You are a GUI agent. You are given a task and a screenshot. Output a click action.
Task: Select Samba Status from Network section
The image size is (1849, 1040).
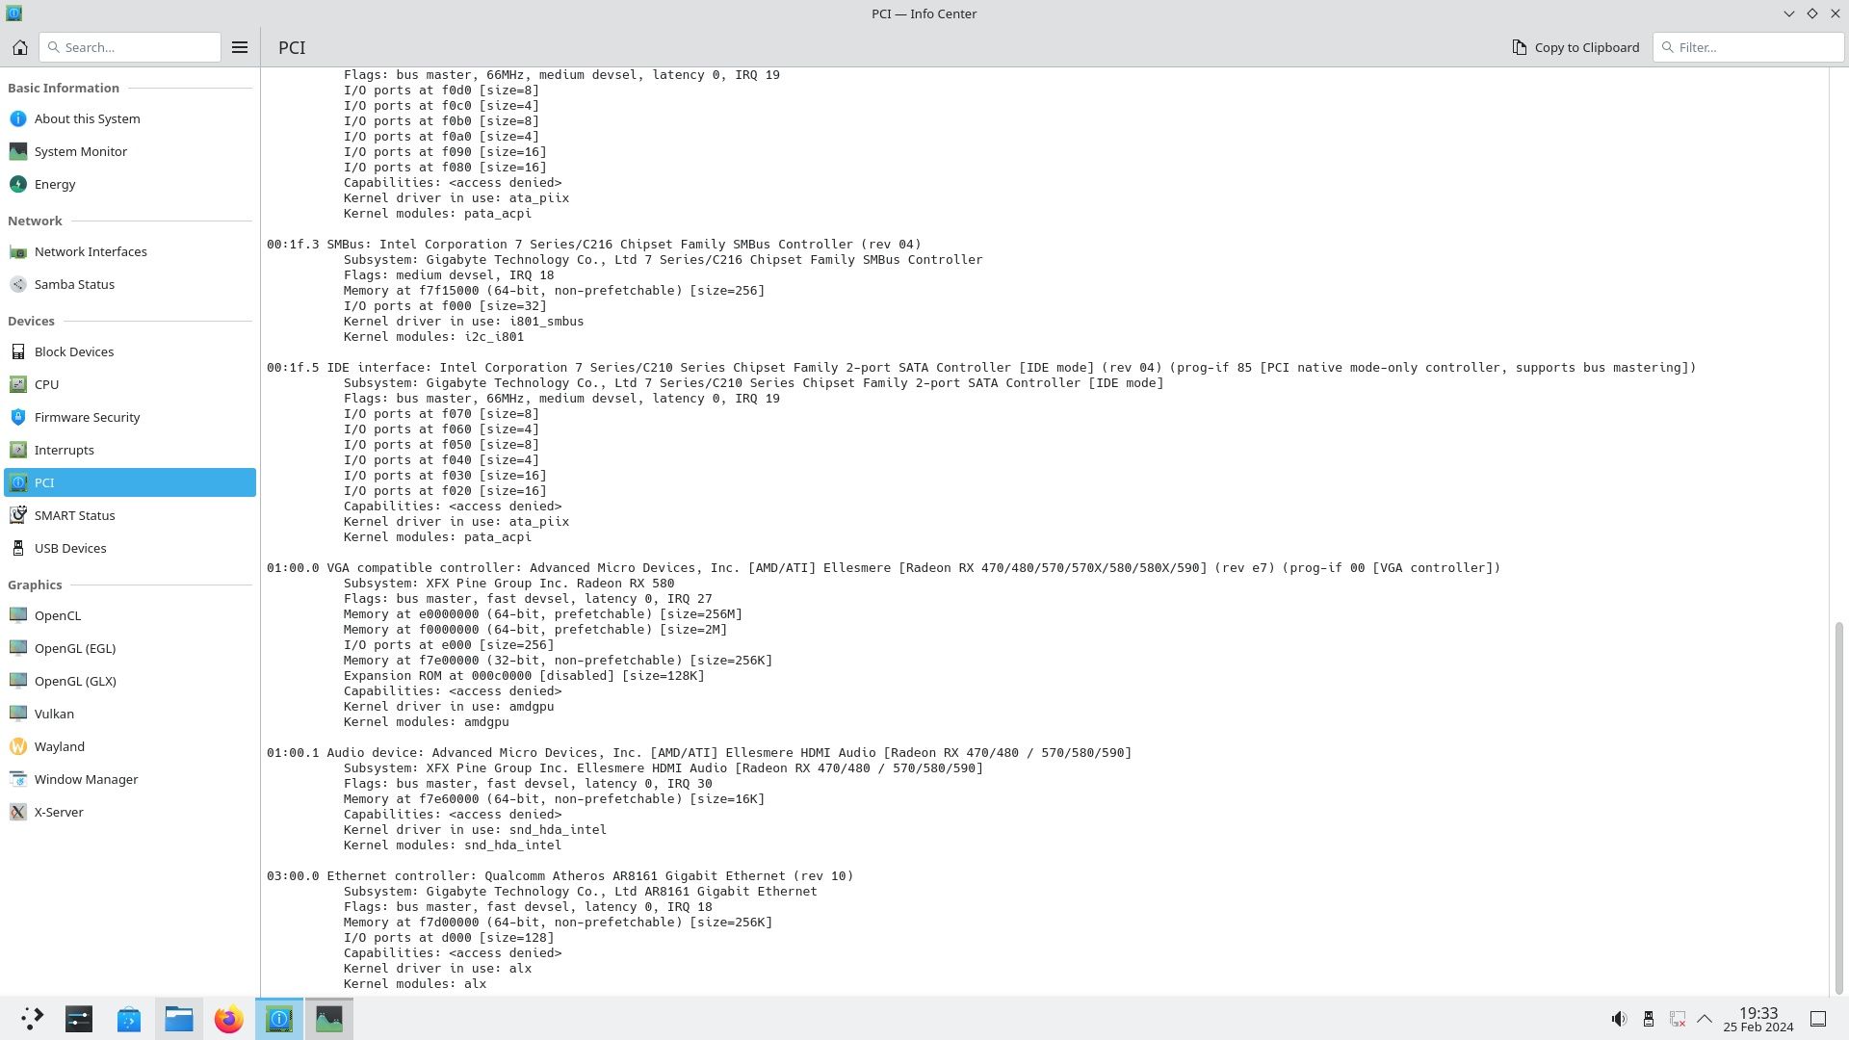[x=73, y=283]
